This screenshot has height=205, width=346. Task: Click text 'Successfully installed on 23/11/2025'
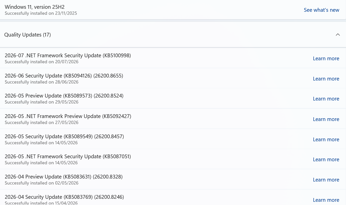41,13
